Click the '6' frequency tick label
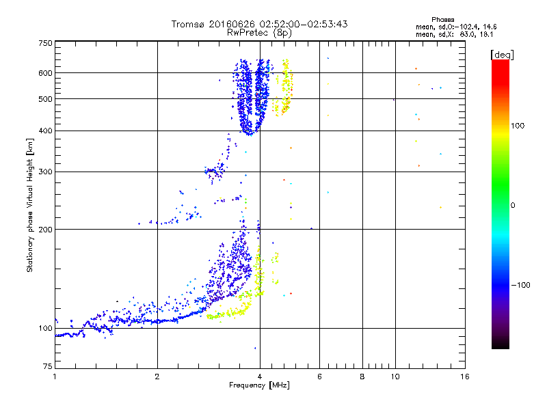547x410 pixels. [319, 377]
